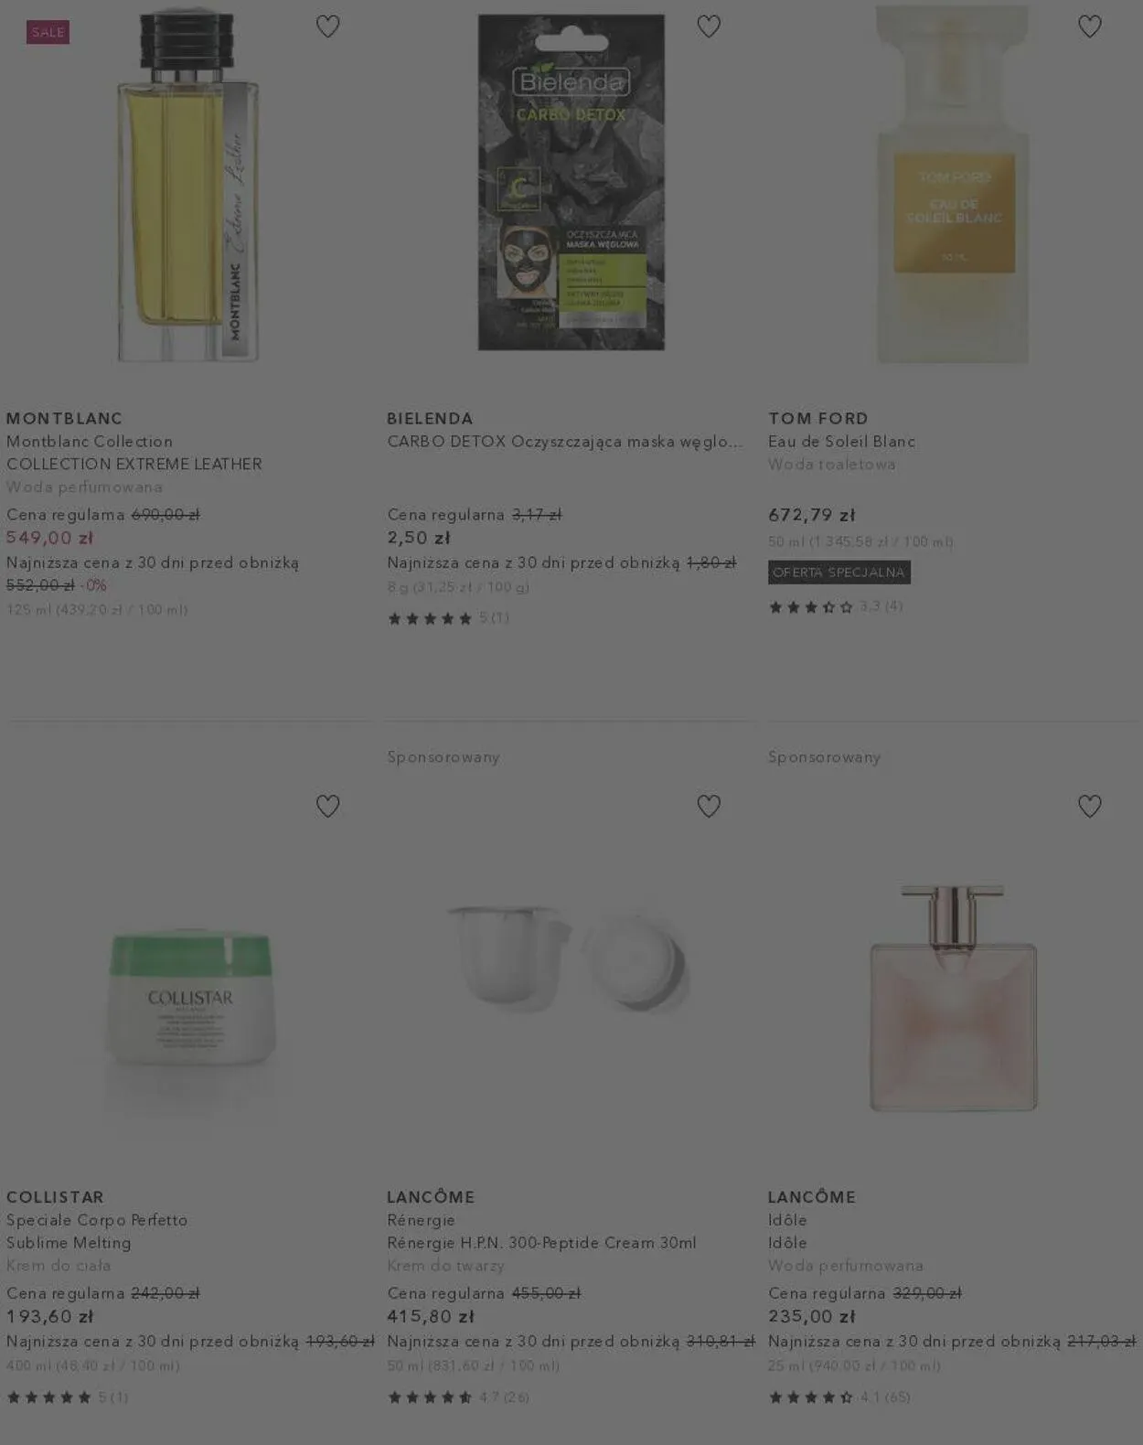1143x1445 pixels.
Task: Open Montblanc perfume bottle image
Action: pyautogui.click(x=189, y=183)
